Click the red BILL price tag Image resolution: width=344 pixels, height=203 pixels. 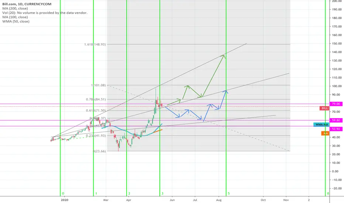coord(324,108)
